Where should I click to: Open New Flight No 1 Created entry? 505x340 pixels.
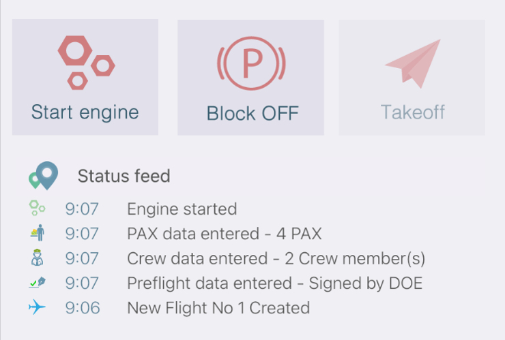(x=218, y=308)
